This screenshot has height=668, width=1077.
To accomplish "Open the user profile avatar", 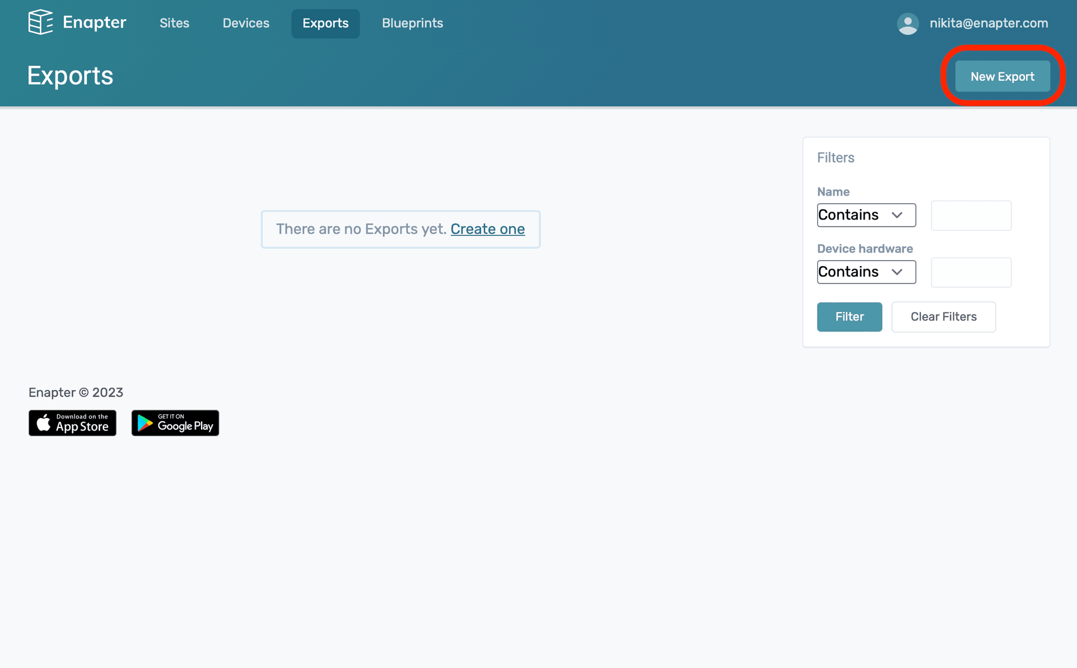I will click(907, 23).
